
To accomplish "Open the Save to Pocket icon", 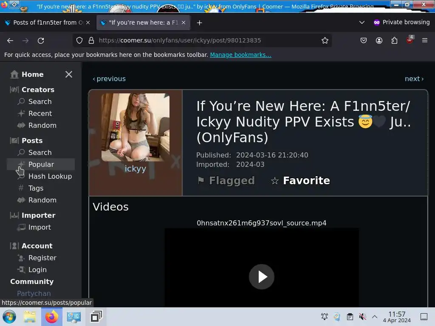I will [x=364, y=40].
